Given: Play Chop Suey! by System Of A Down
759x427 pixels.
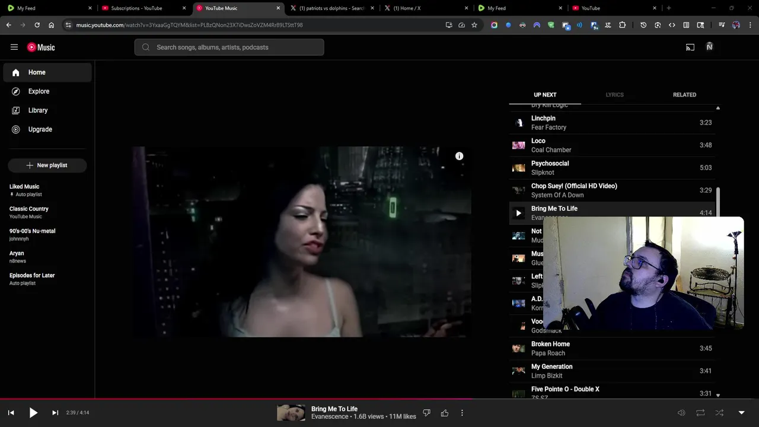Looking at the screenshot, I should pyautogui.click(x=612, y=190).
